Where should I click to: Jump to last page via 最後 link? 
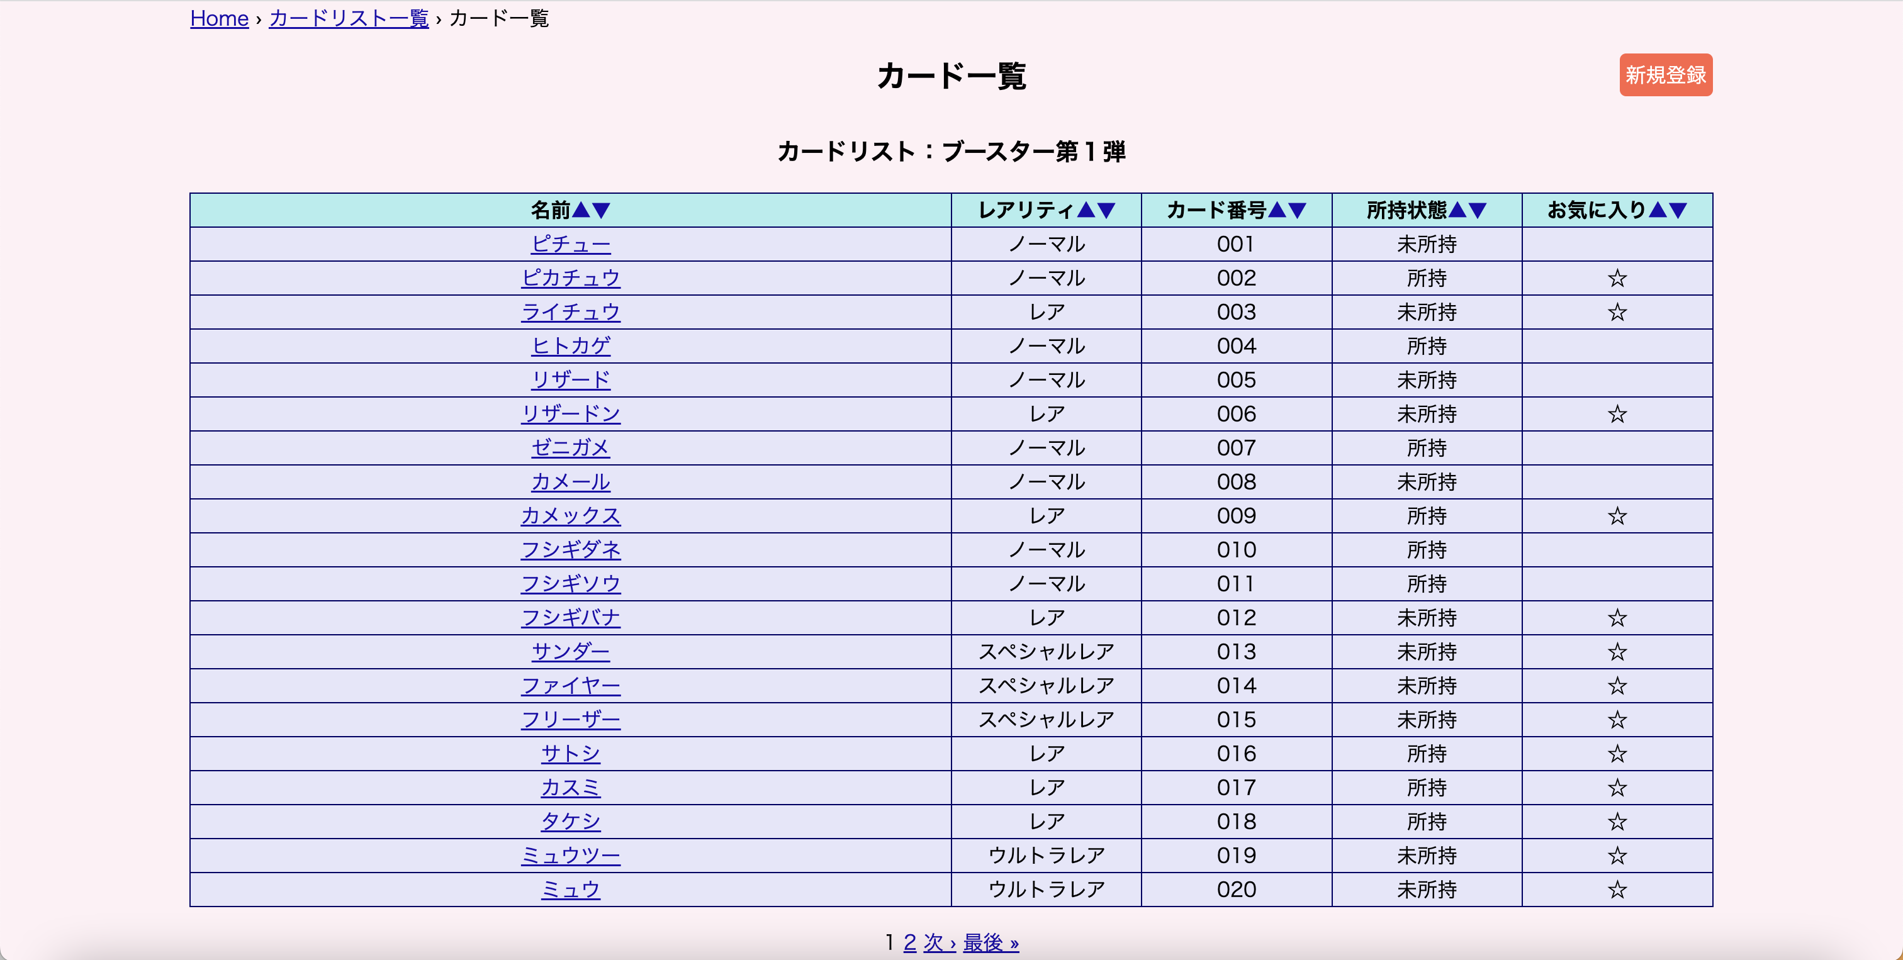(x=990, y=942)
